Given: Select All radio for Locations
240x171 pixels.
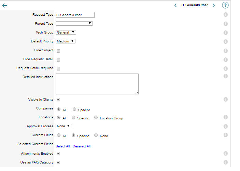Looking at the screenshot, I should pos(59,117).
